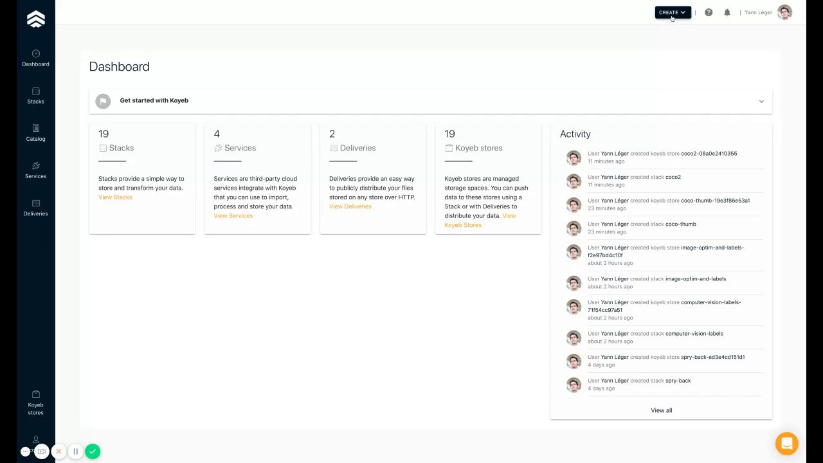Image resolution: width=823 pixels, height=463 pixels.
Task: Open the Catalog sidebar item
Action: [x=35, y=132]
